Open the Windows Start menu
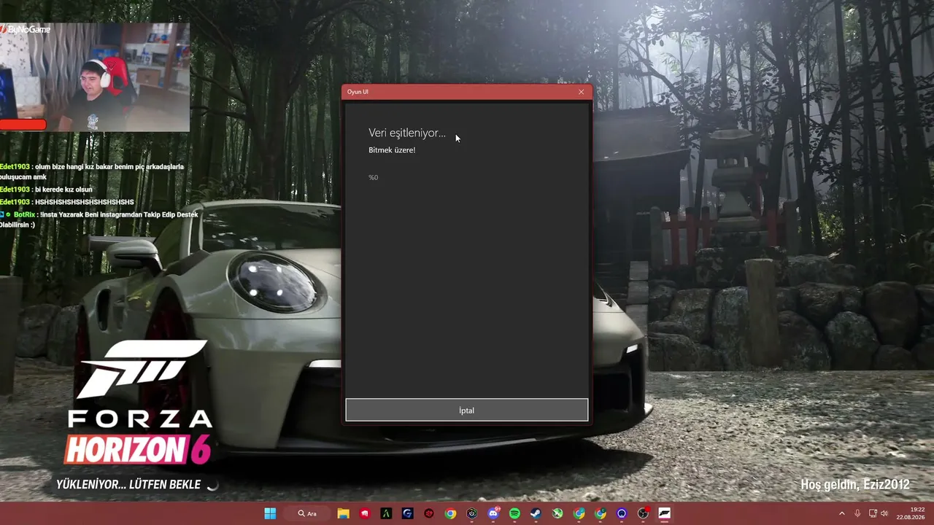This screenshot has width=934, height=525. pos(270,513)
